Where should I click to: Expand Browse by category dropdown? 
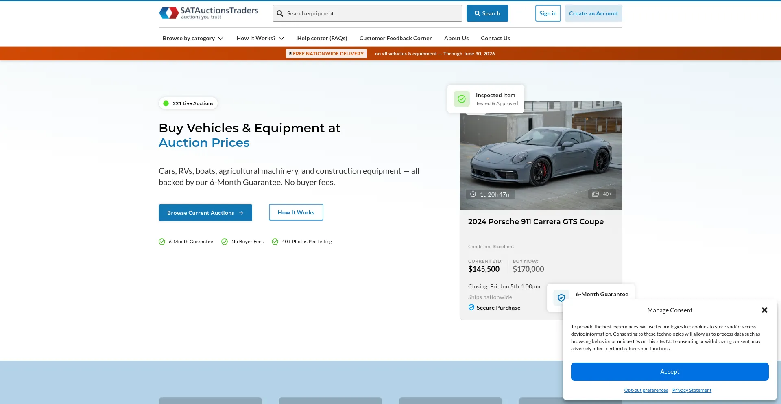193,38
